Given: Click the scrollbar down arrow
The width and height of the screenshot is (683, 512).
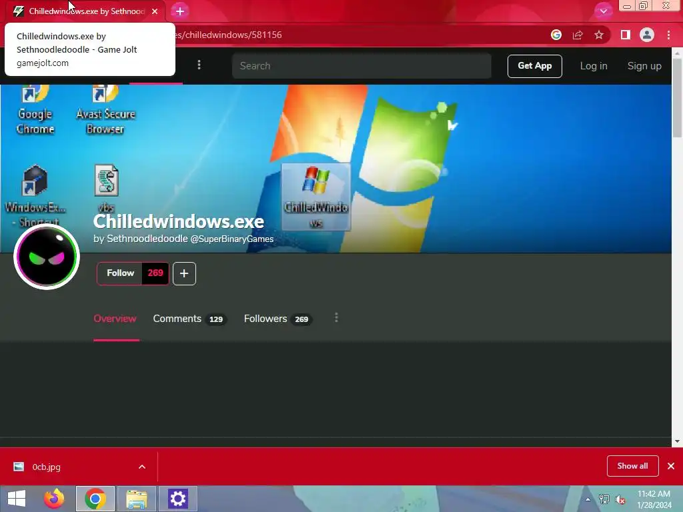Looking at the screenshot, I should (677, 441).
